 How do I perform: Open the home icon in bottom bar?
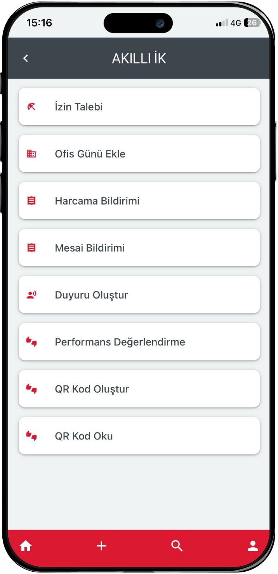(26, 546)
